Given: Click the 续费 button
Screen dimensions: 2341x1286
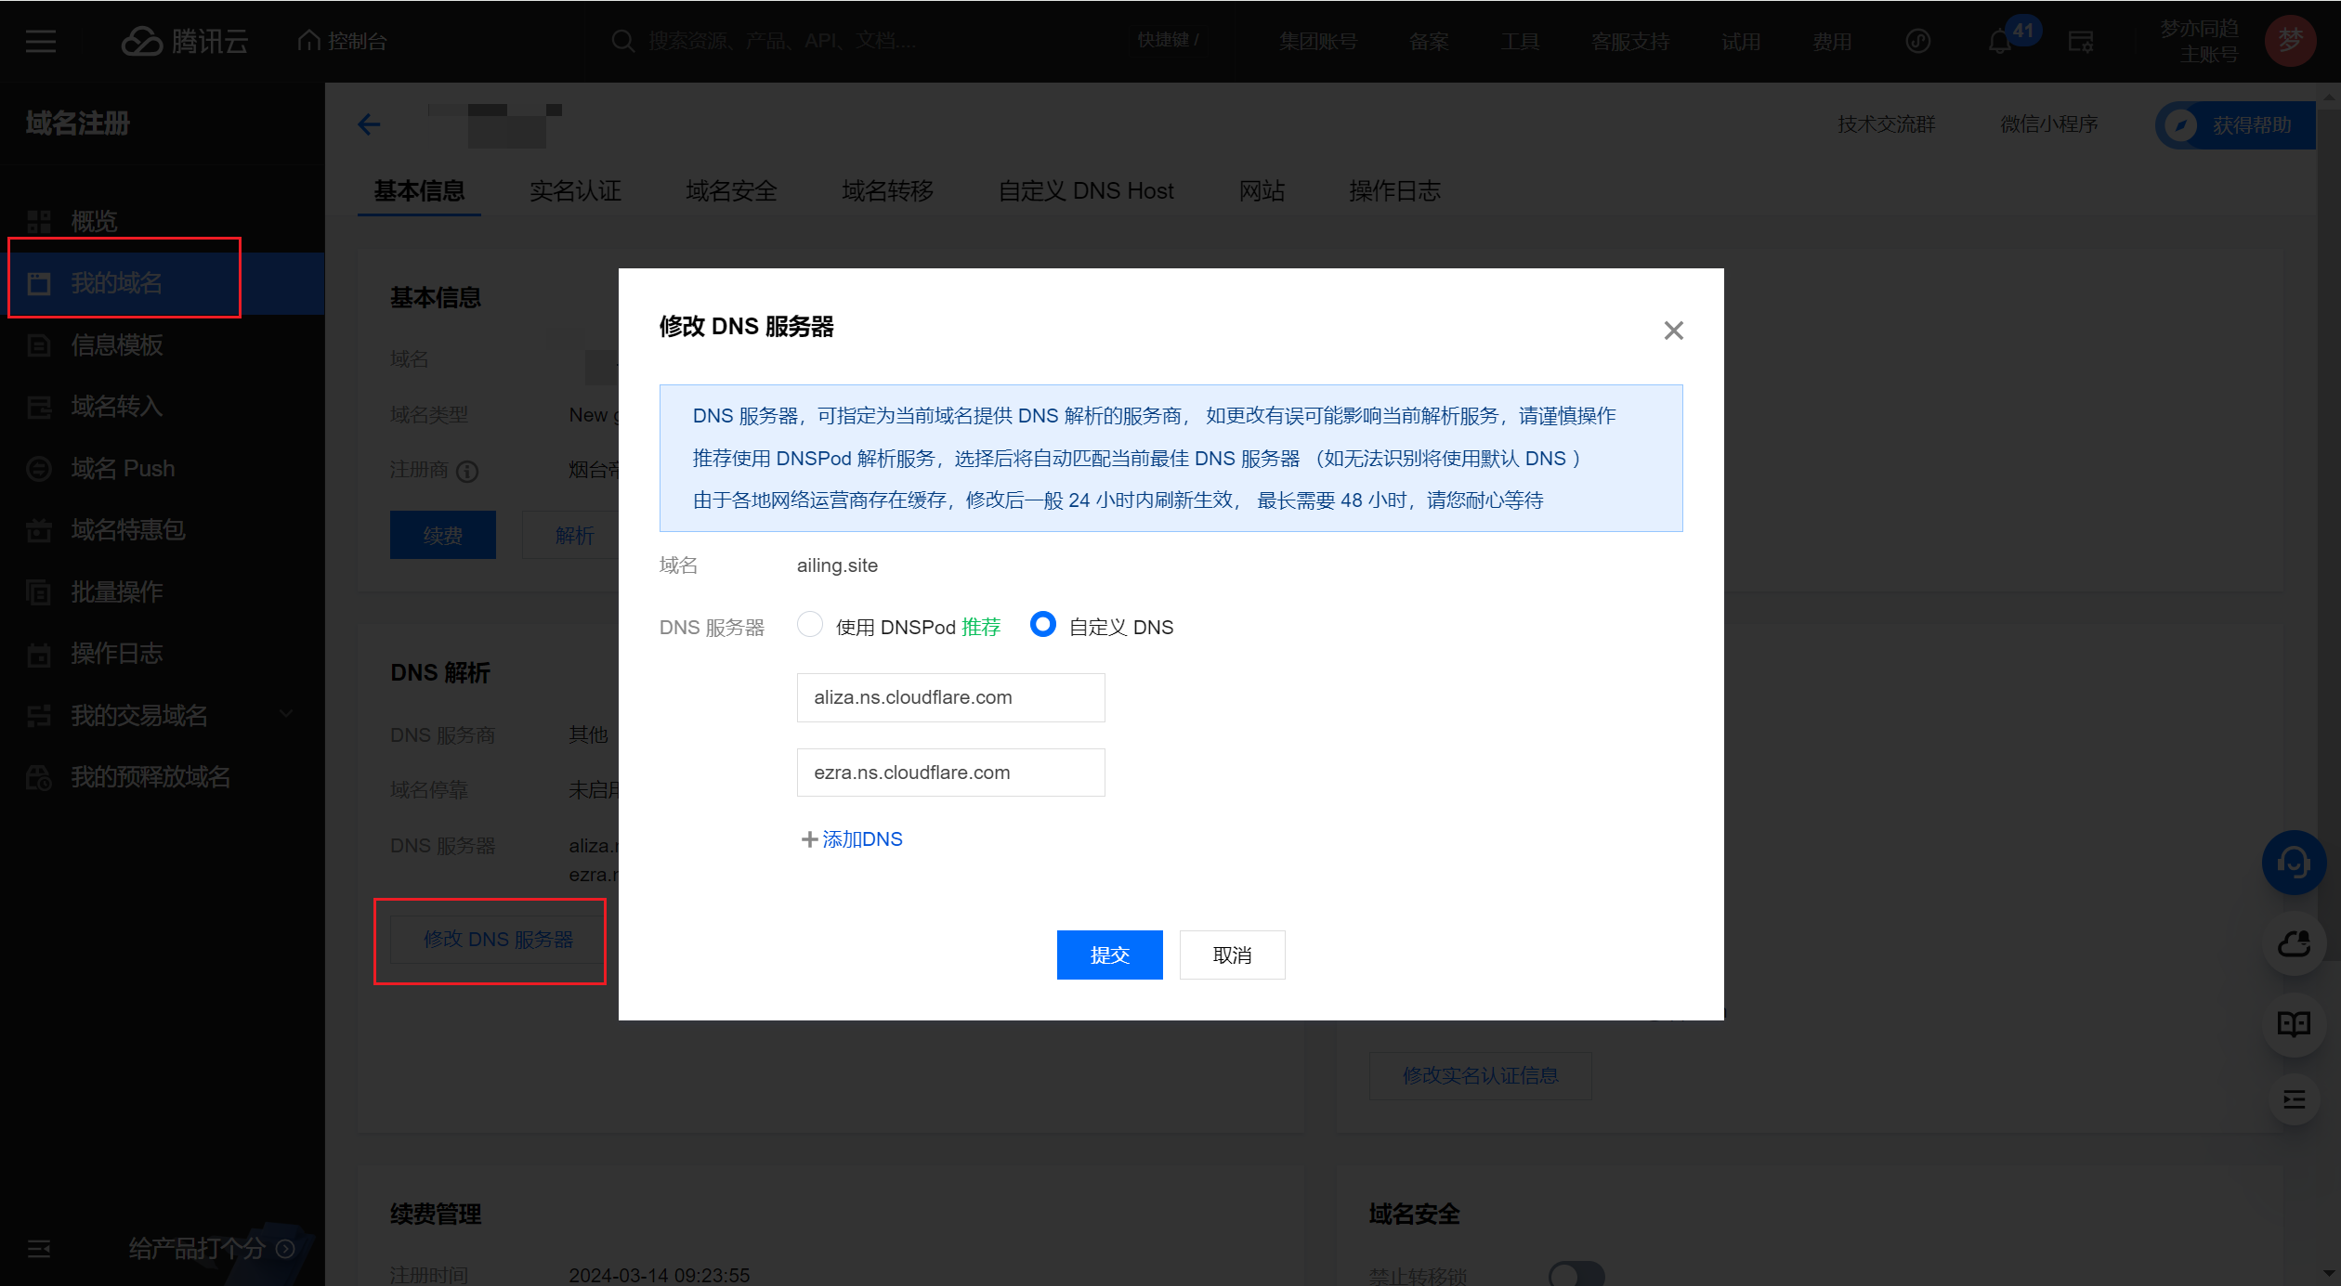Looking at the screenshot, I should coord(443,535).
